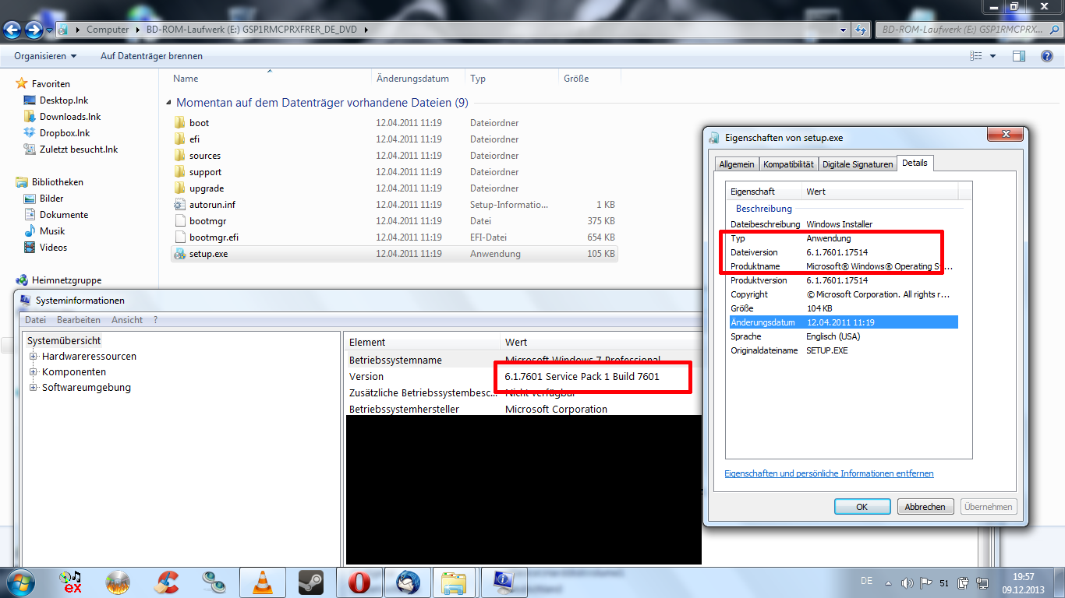This screenshot has height=598, width=1065.
Task: Open the view options dropdown arrow
Action: point(992,56)
